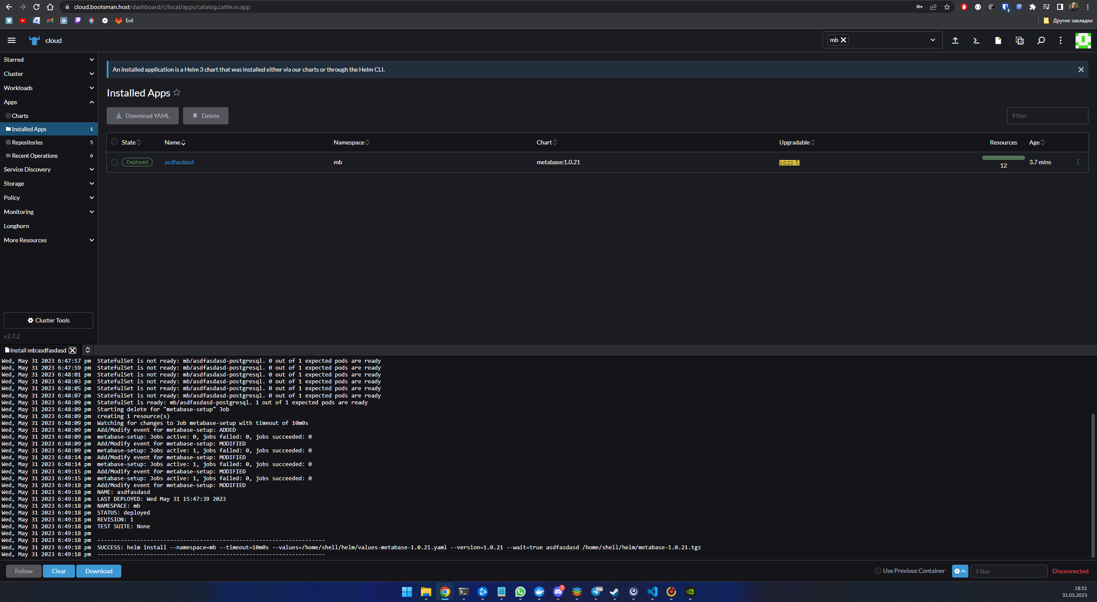Go to Recent Operations sidebar item
1097x602 pixels.
35,156
